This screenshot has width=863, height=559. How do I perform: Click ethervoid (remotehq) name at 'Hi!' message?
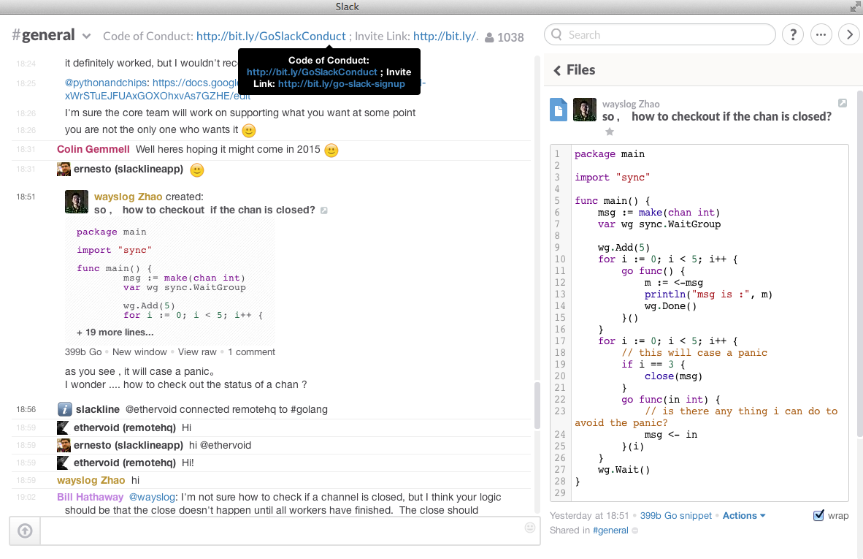[x=125, y=463]
